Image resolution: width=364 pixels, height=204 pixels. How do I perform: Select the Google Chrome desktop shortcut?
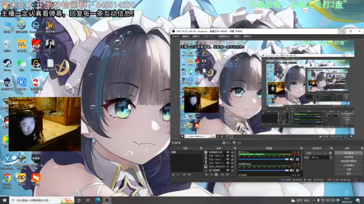click(7, 181)
